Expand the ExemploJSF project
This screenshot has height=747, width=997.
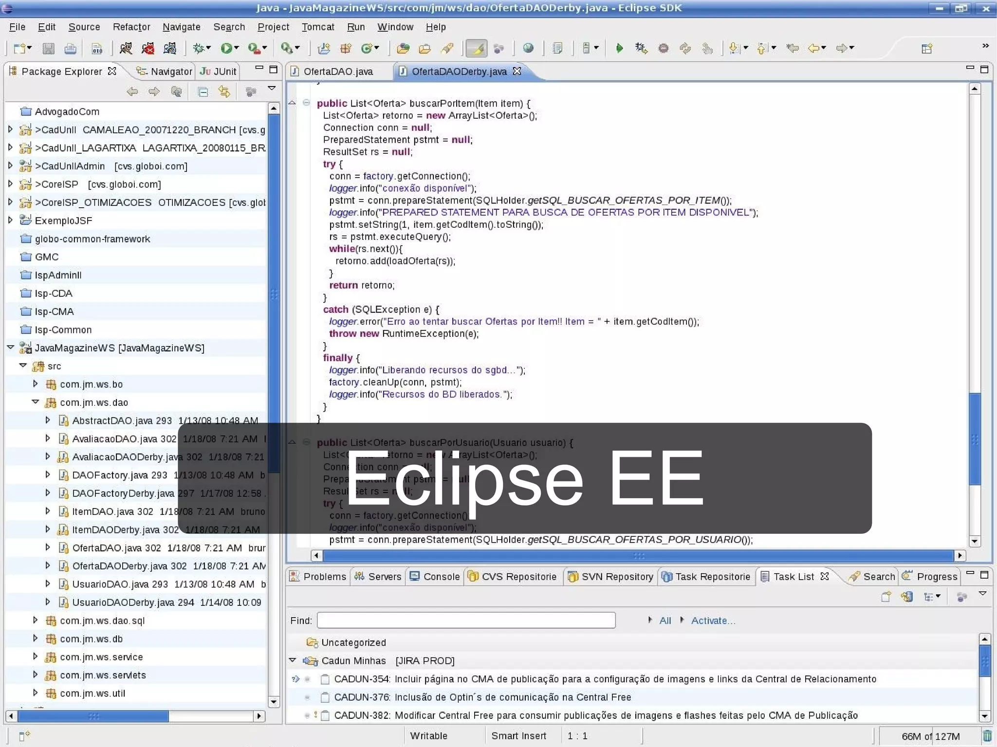coord(10,220)
